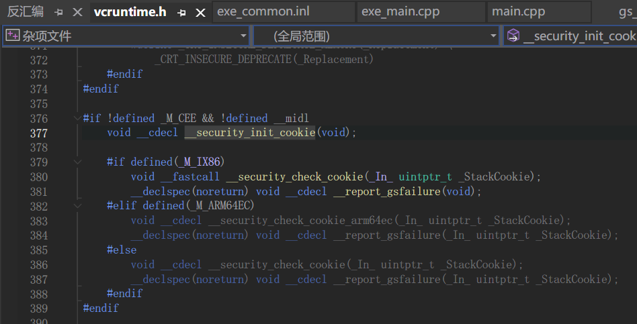Close the vcruntime.h tab
637x324 pixels.
(200, 13)
